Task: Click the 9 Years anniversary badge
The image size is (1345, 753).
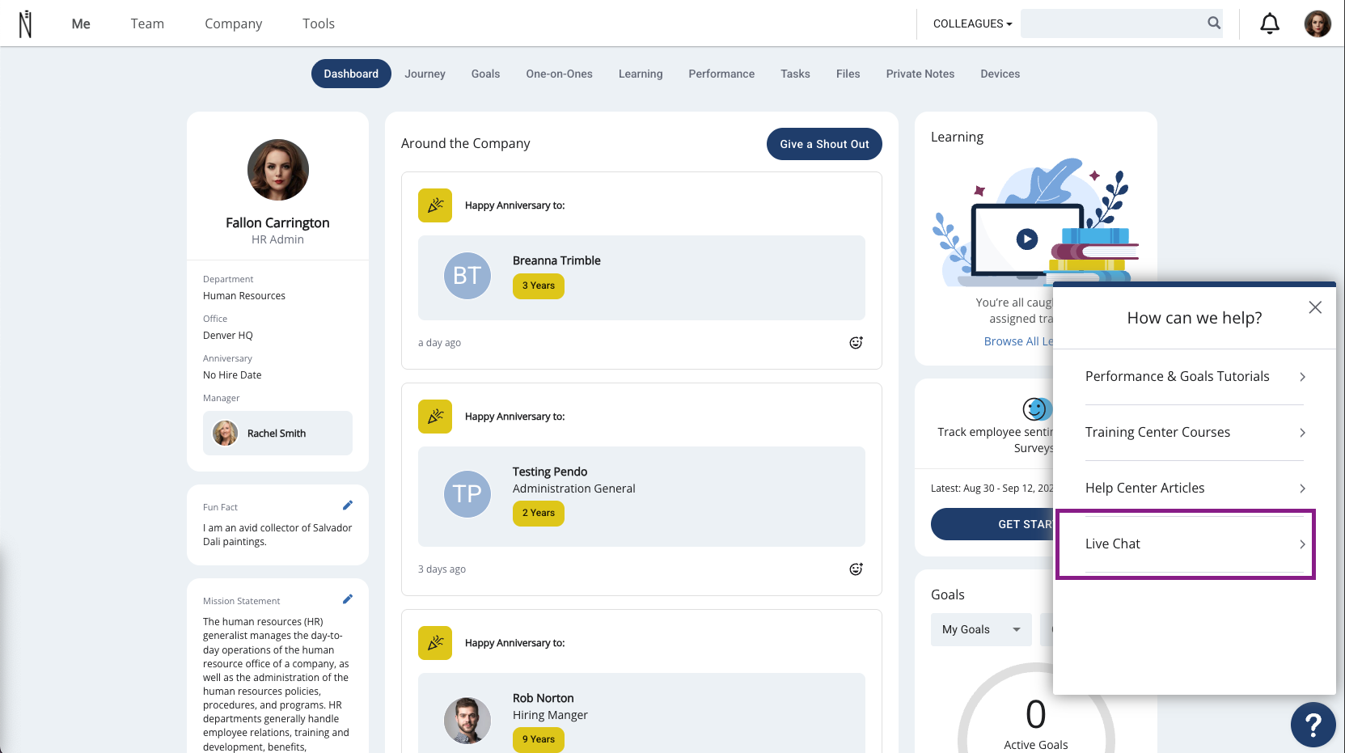Action: tap(539, 739)
